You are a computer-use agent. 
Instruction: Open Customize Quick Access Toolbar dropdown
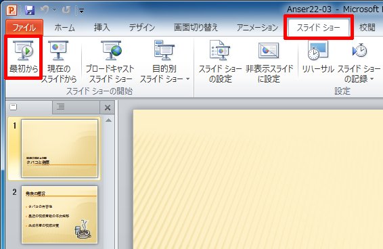click(82, 11)
